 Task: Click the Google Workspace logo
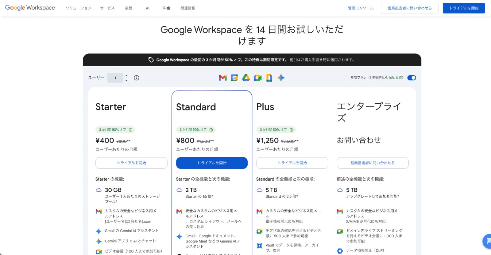[30, 8]
